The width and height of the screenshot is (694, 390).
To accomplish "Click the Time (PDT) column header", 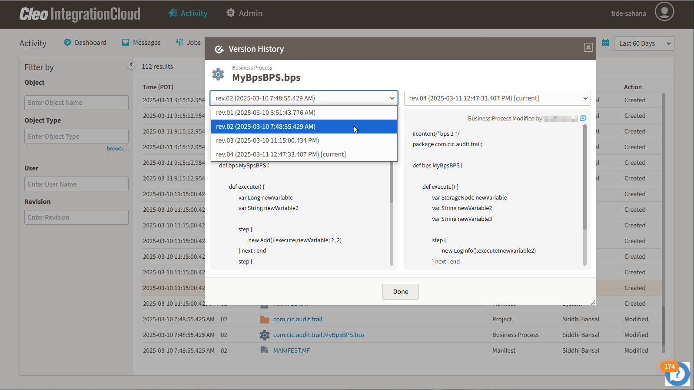I will pyautogui.click(x=158, y=87).
